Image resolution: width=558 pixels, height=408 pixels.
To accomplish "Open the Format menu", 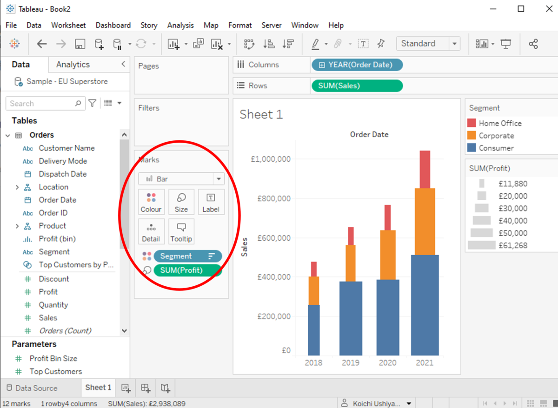I will click(x=240, y=25).
